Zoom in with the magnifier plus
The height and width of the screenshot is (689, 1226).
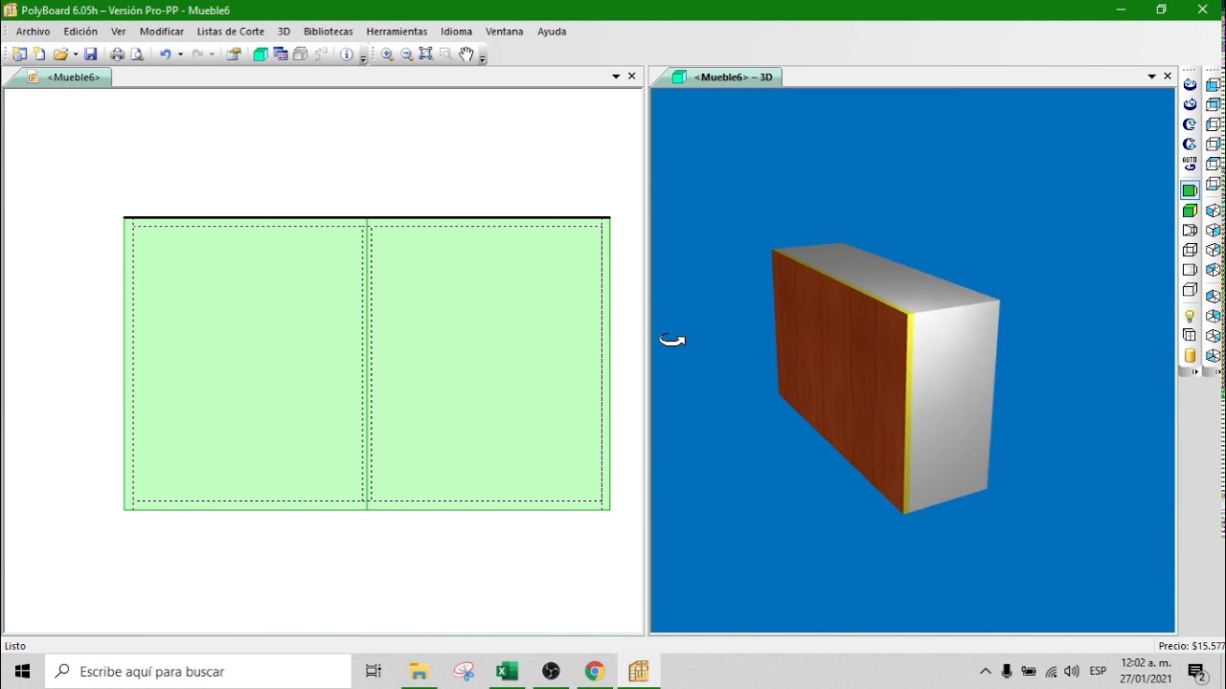(387, 55)
